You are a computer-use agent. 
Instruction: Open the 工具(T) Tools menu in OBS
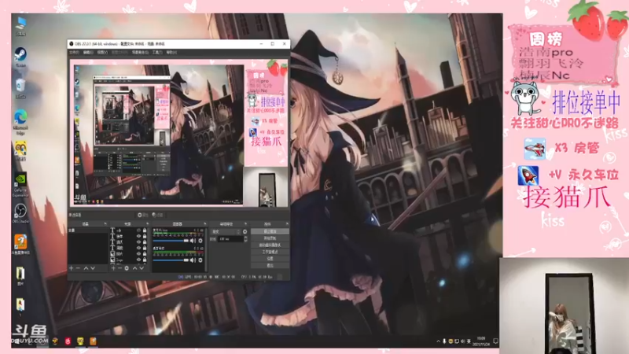click(156, 52)
